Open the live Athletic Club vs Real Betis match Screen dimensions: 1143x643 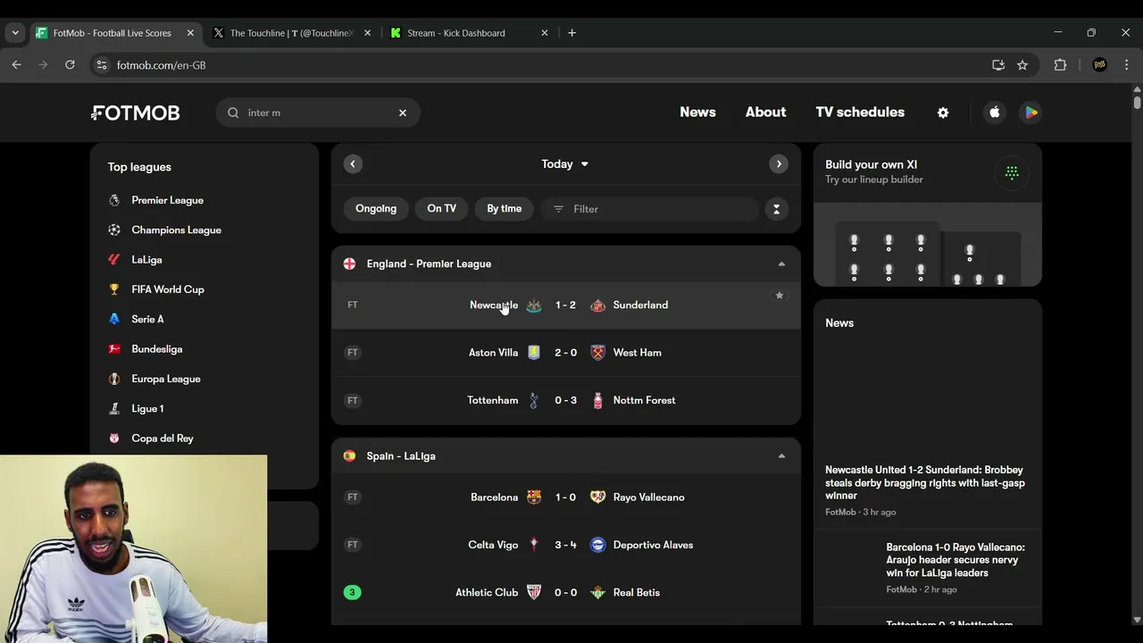click(566, 592)
